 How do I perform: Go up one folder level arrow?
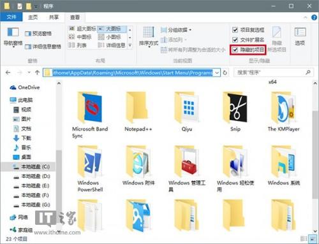click(x=37, y=73)
